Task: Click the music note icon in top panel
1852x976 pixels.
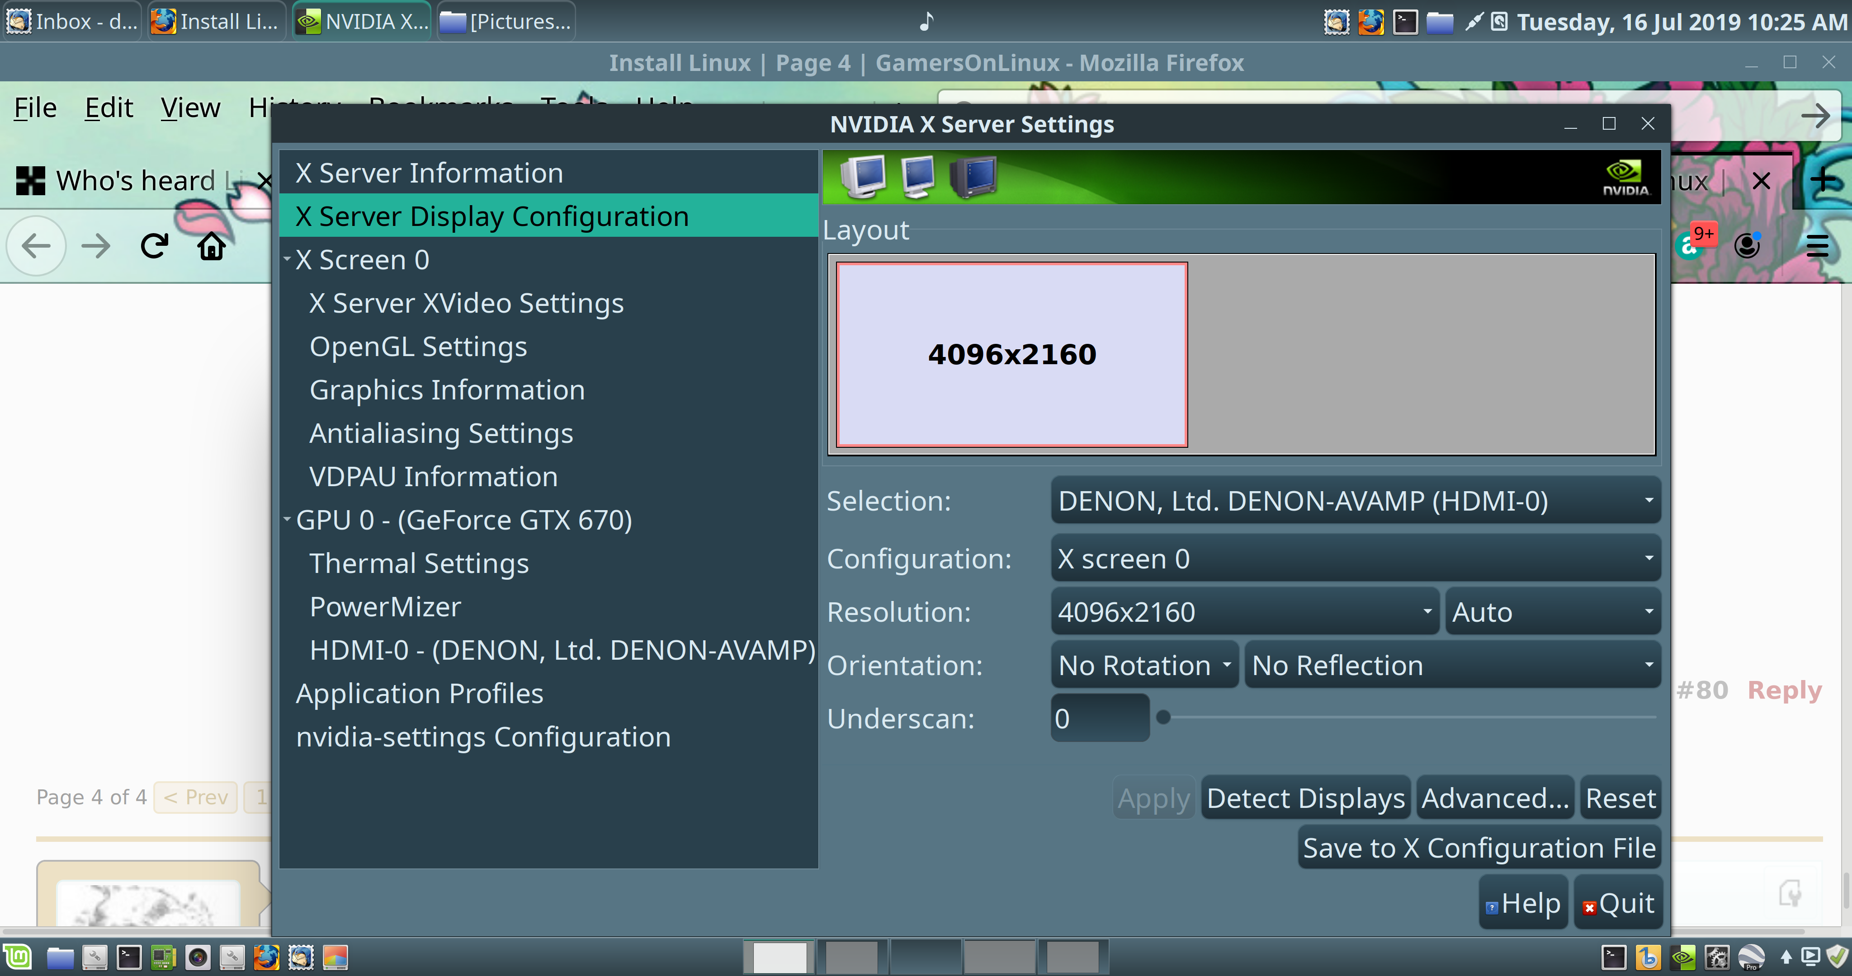Action: [927, 21]
